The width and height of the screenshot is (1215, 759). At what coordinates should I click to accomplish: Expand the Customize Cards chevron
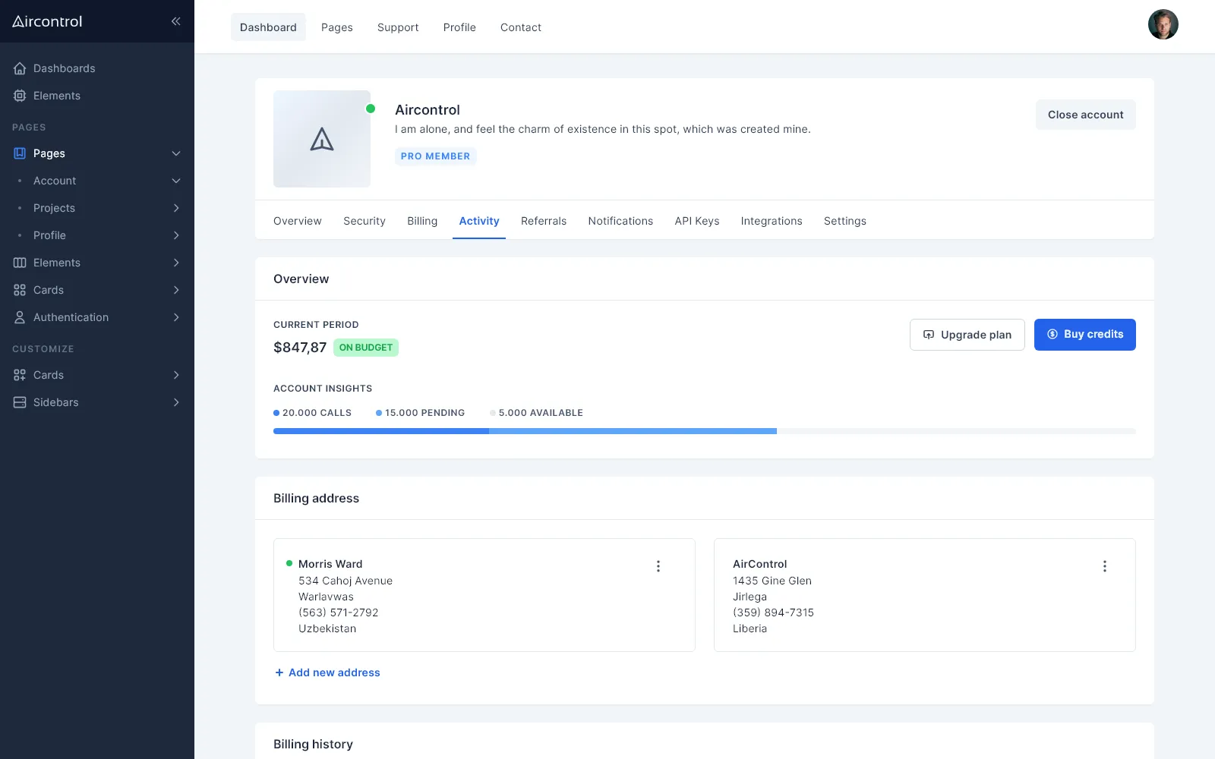tap(176, 375)
